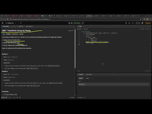The width and height of the screenshot is (152, 114).
Task: Click the Source link under testcase panel
Action: pyautogui.click(x=81, y=98)
